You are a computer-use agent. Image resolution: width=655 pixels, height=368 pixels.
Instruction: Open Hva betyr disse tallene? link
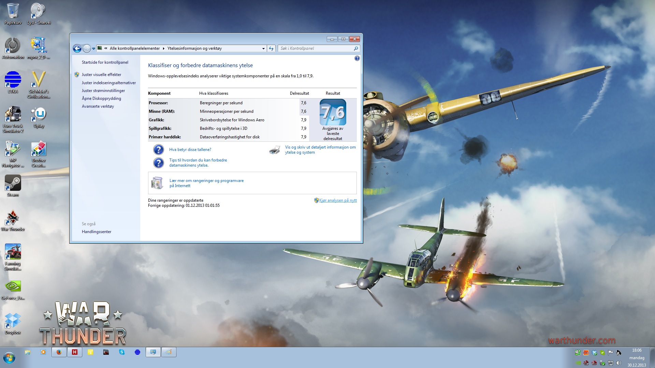pos(190,150)
